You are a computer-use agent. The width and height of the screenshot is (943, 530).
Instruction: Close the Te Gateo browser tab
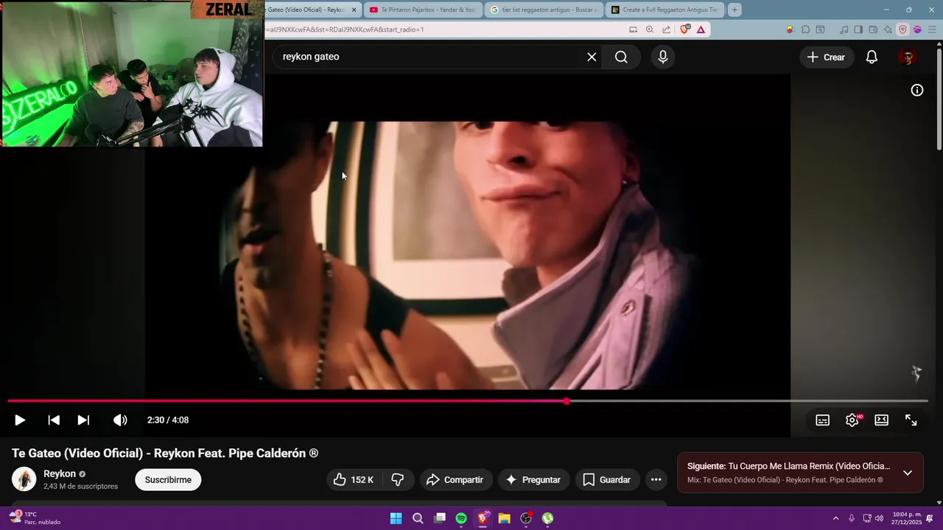pyautogui.click(x=354, y=10)
